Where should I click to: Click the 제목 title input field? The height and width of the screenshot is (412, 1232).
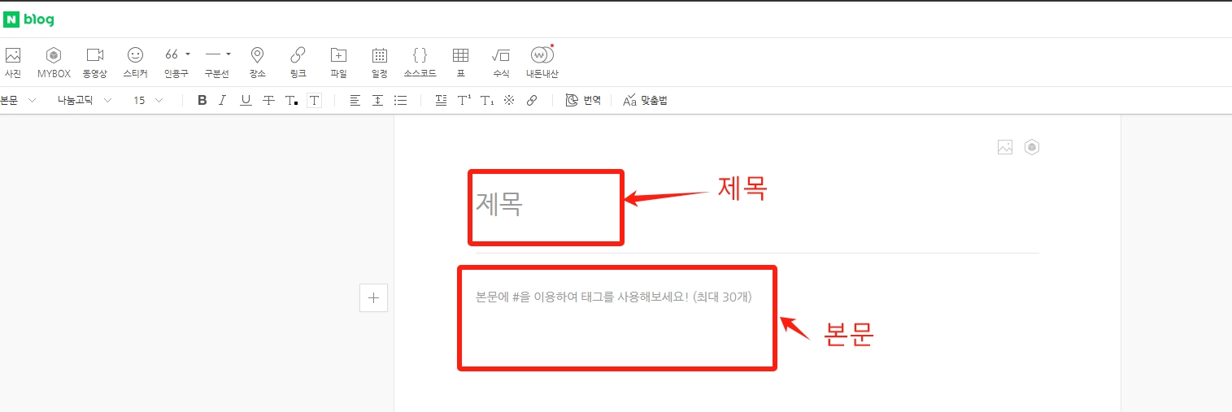point(545,204)
